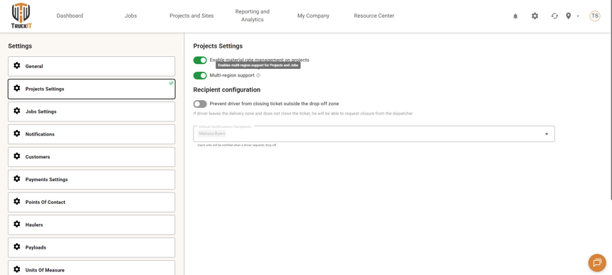The height and width of the screenshot is (275, 612).
Task: Select Payloads settings section
Action: pos(91,247)
